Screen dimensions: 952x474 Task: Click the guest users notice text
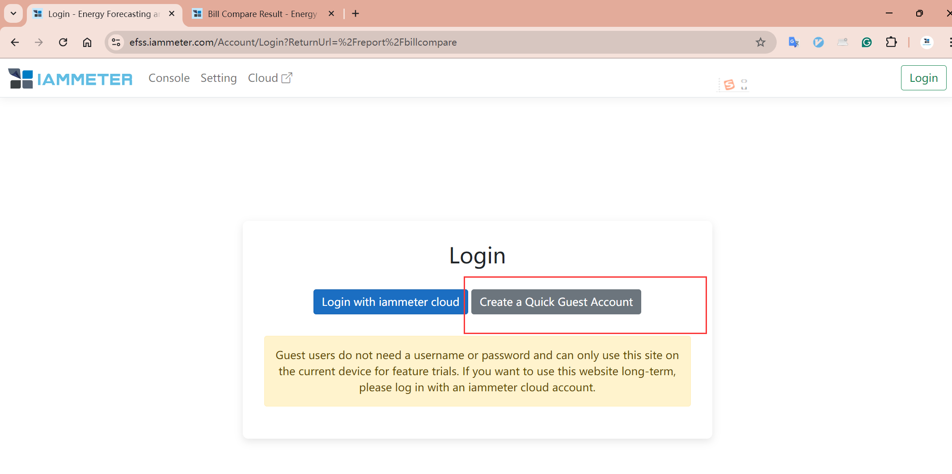pos(477,371)
